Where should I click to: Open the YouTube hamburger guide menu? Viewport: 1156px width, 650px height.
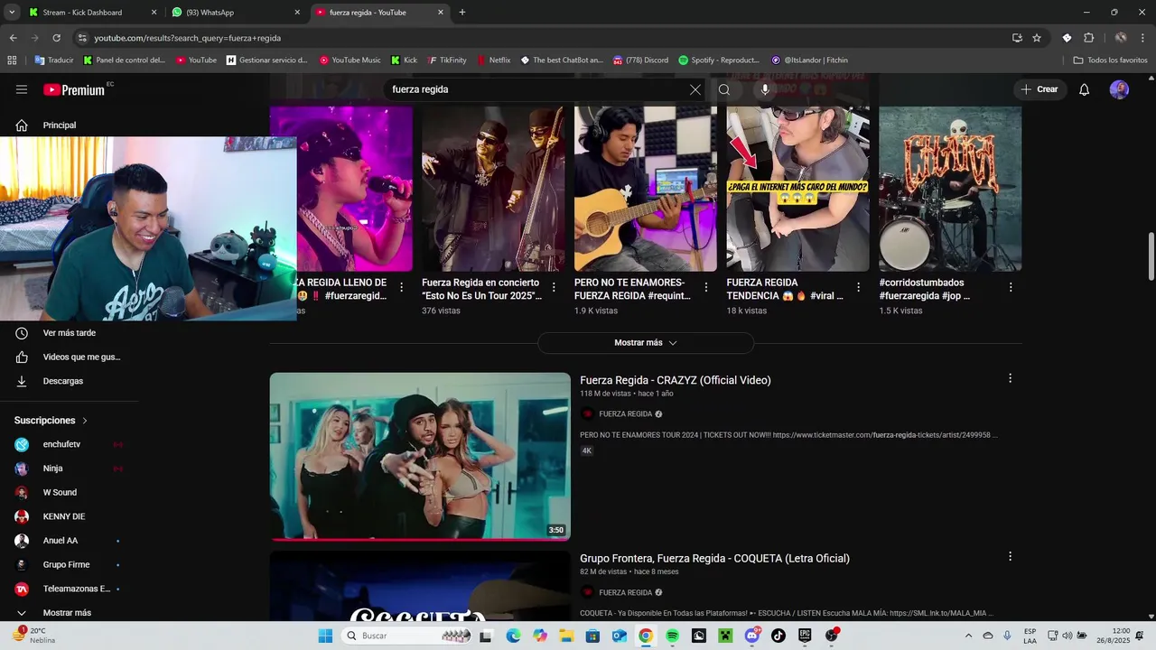click(22, 89)
